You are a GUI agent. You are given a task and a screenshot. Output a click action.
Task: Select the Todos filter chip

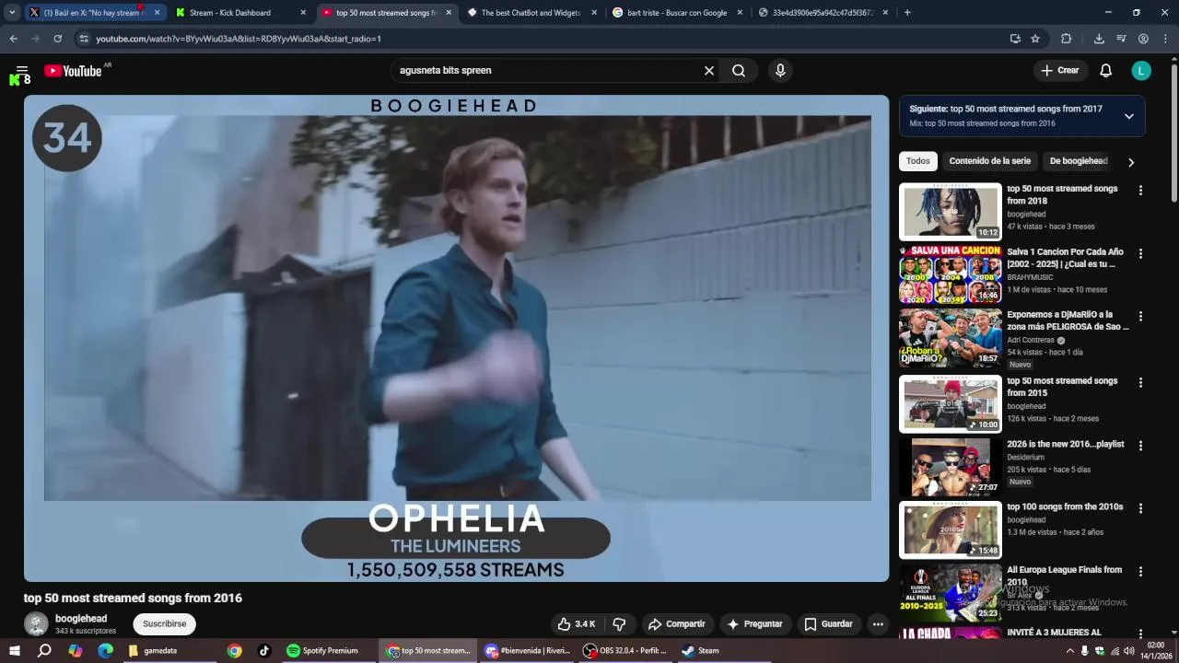click(x=917, y=161)
